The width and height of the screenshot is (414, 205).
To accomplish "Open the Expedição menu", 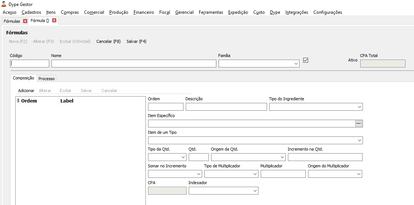I will pyautogui.click(x=238, y=12).
